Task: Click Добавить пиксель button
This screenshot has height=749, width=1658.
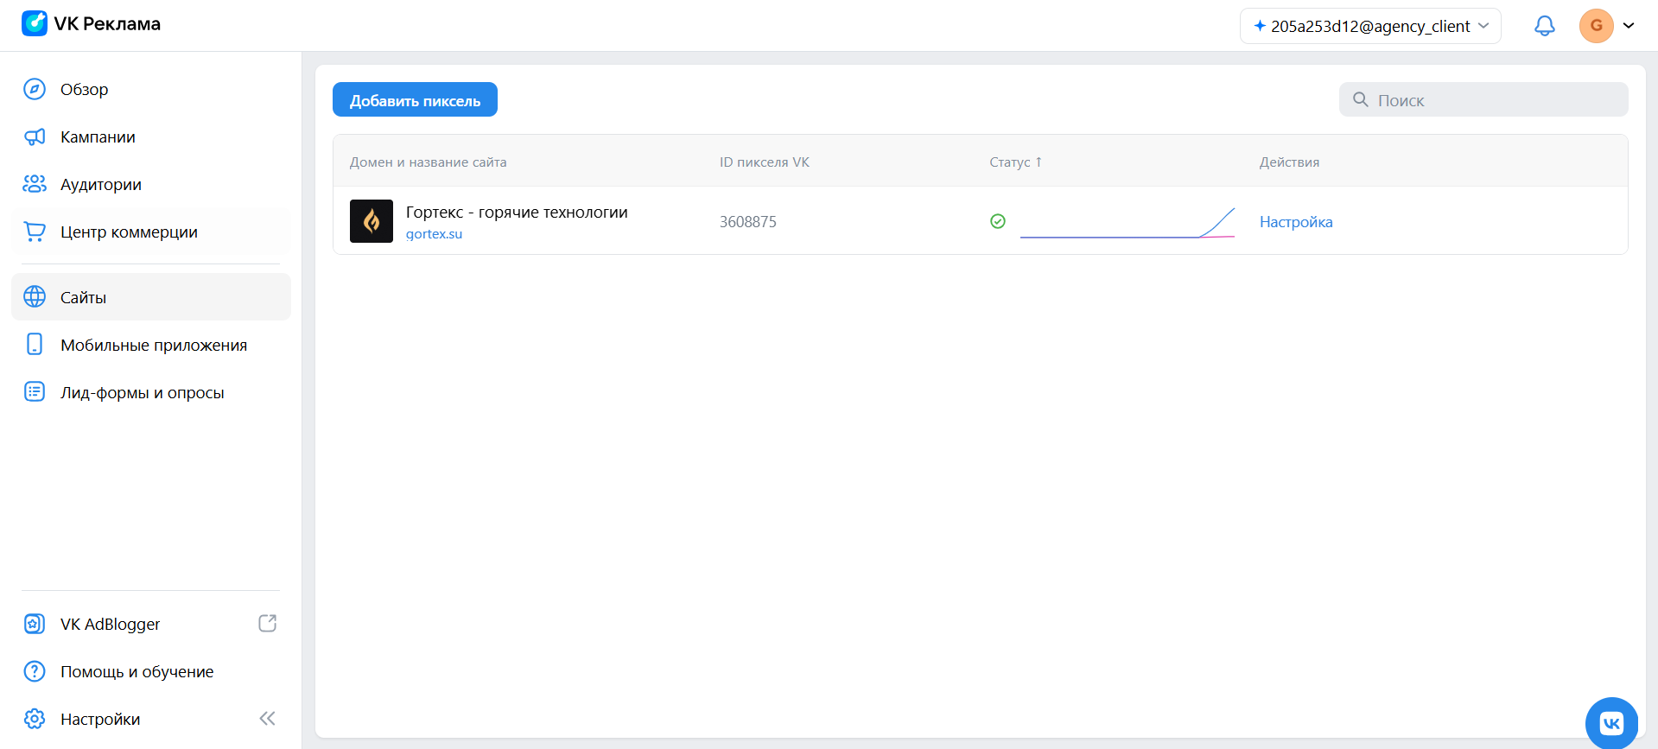Action: click(415, 99)
